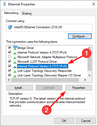
Task: Click the Microsoft LLDP Protocol Driver icon
Action: click(15, 62)
